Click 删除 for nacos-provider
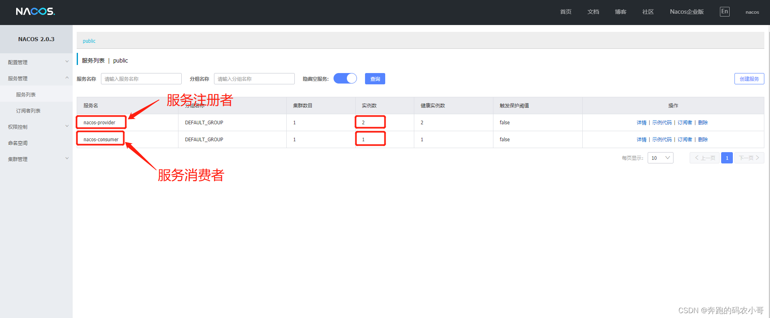The width and height of the screenshot is (770, 318). pos(703,123)
